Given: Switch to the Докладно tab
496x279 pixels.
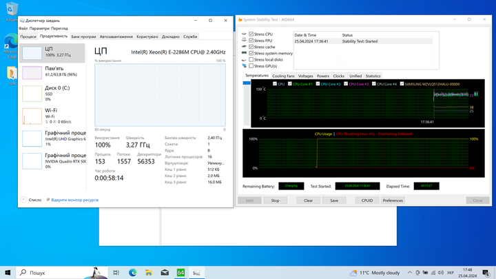Looking at the screenshot, I should click(x=171, y=37).
